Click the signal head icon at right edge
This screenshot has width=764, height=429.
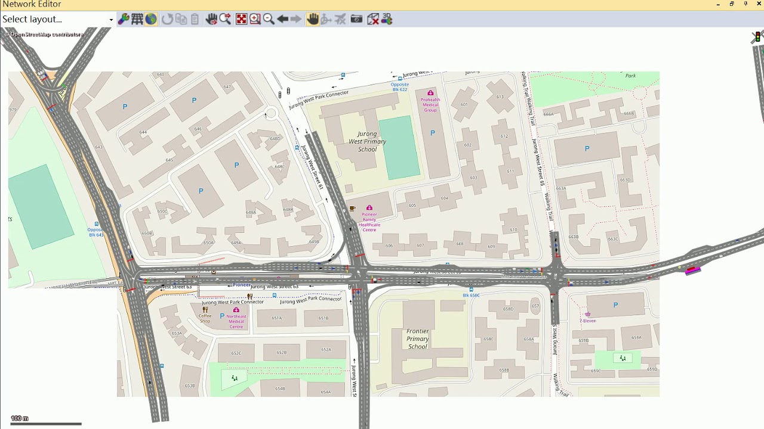757,37
